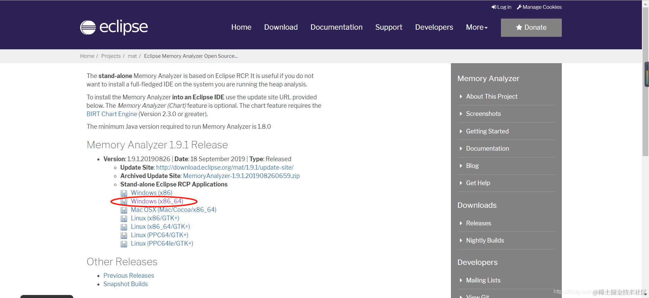Open the Developers navigation item

tap(434, 27)
